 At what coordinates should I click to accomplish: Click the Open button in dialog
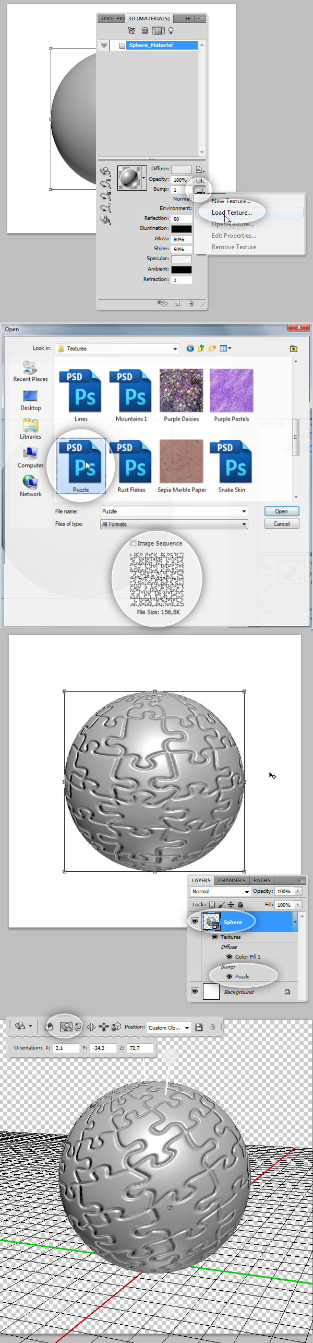(281, 511)
